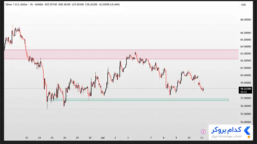Viewport: 257px width, 144px height.
Task: Click the OANDA data source label
Action: (39, 4)
